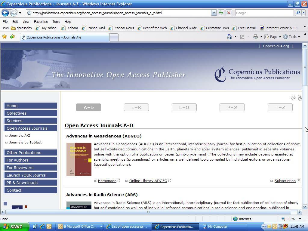Open the Channel Guide link
This screenshot has width=308, height=231.
(184, 28)
